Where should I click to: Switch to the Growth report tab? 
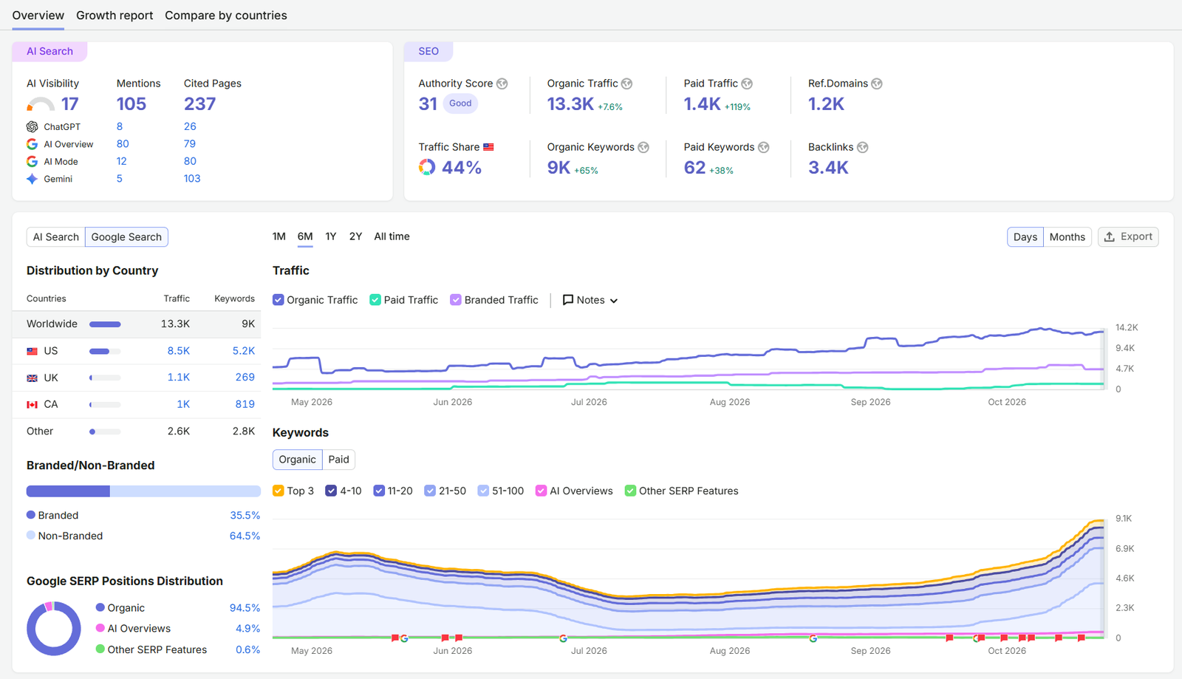coord(115,16)
